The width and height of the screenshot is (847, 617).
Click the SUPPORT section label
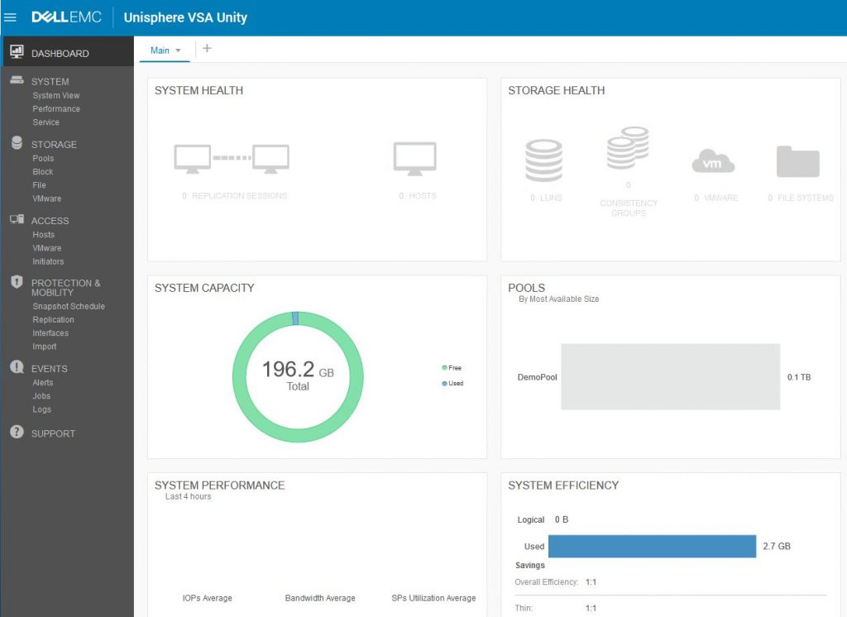(53, 433)
